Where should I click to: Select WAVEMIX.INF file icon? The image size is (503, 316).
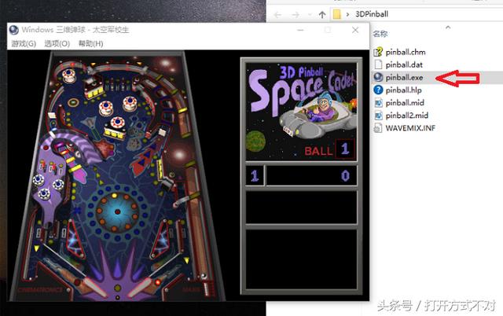click(378, 128)
